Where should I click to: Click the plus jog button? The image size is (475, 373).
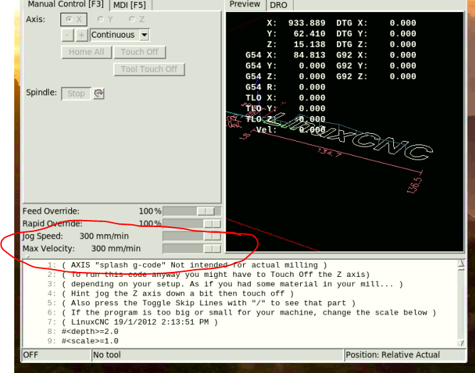click(81, 35)
